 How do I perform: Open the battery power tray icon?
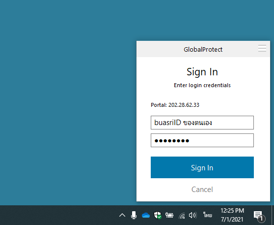(x=169, y=215)
